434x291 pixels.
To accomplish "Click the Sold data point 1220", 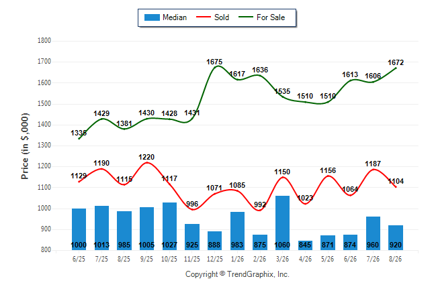I will click(x=146, y=162).
